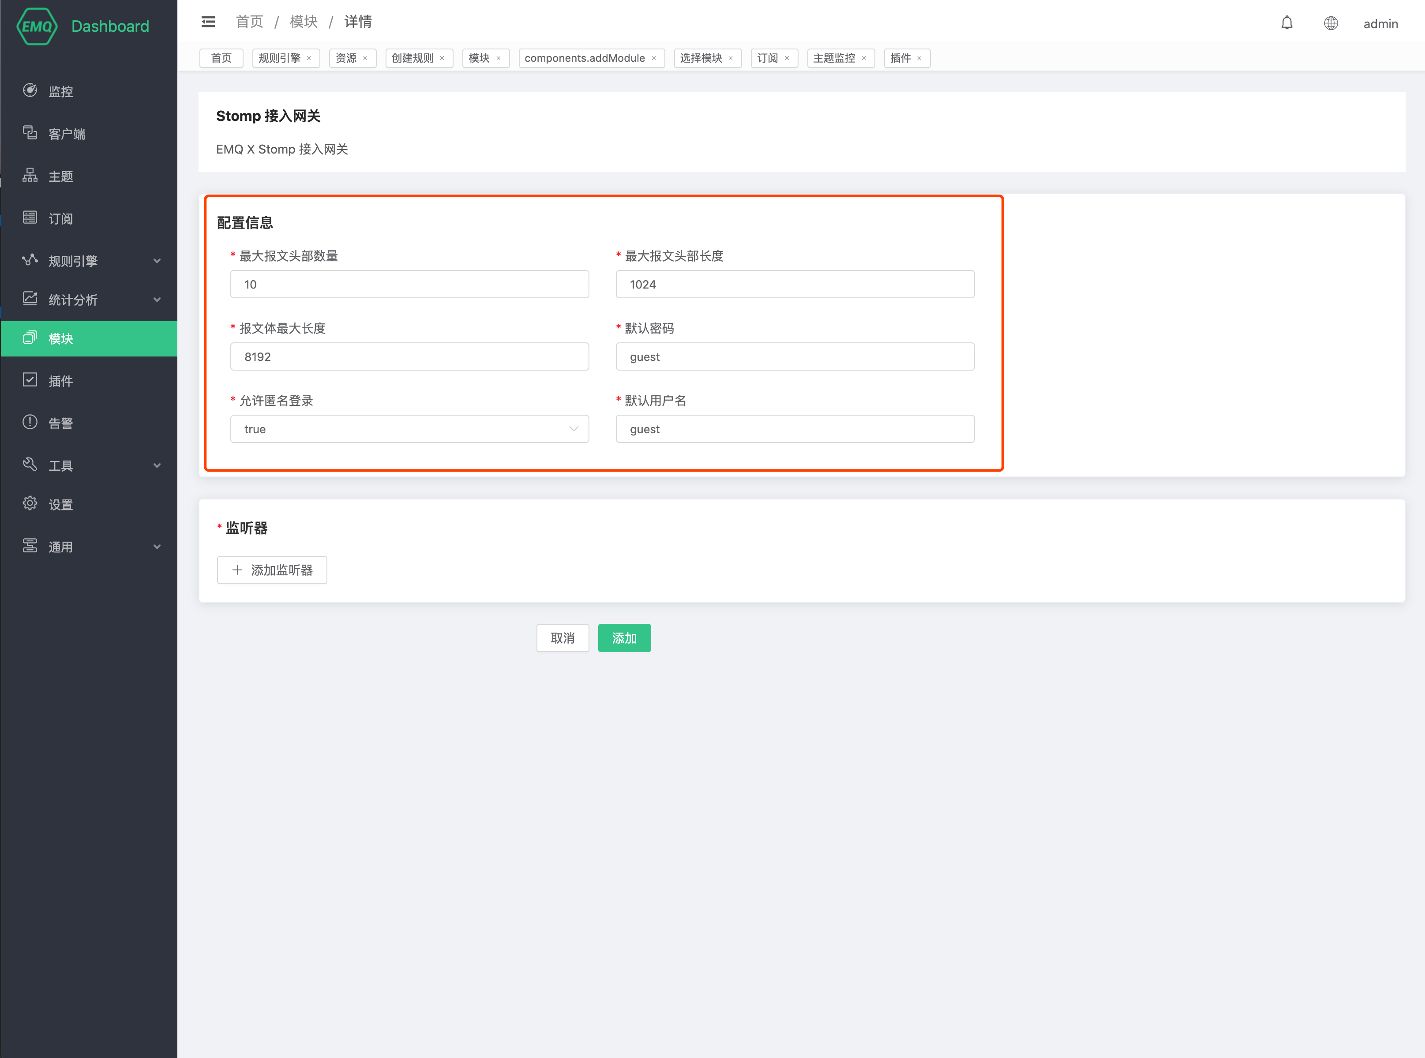Open the language globe icon
Viewport: 1425px width, 1058px height.
point(1331,24)
